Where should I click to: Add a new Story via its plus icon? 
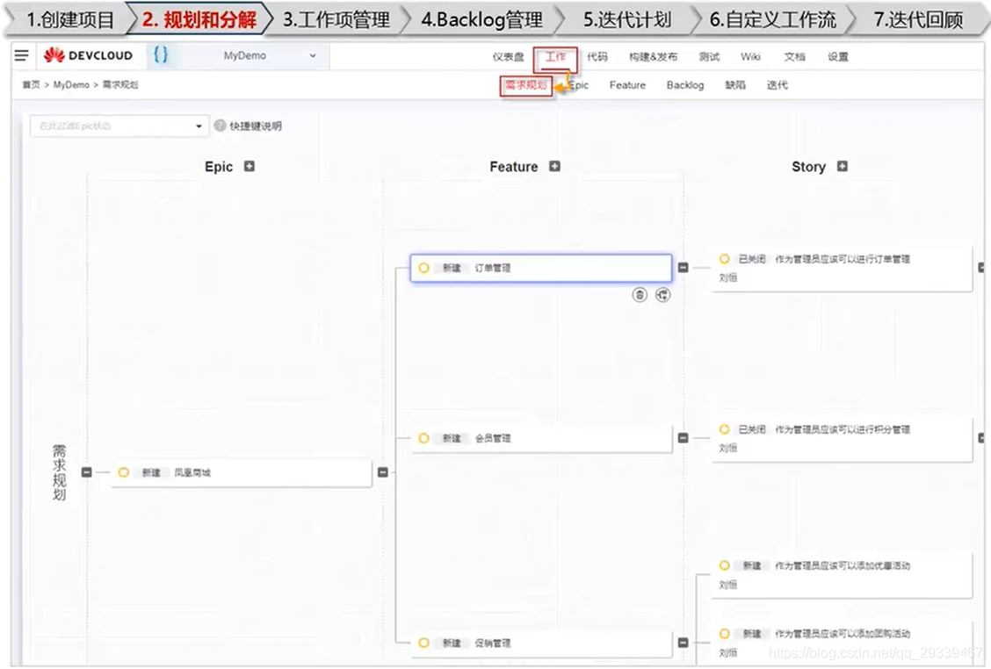coord(842,166)
